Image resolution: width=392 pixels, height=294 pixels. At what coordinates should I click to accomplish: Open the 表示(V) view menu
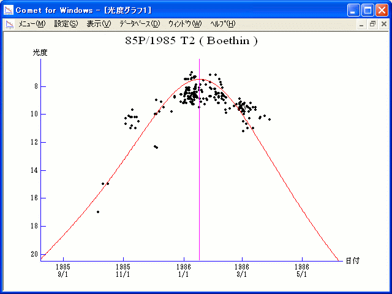[x=99, y=24]
